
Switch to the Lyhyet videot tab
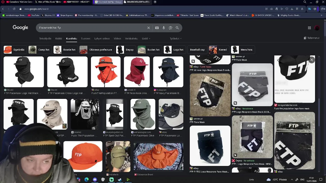(102, 39)
